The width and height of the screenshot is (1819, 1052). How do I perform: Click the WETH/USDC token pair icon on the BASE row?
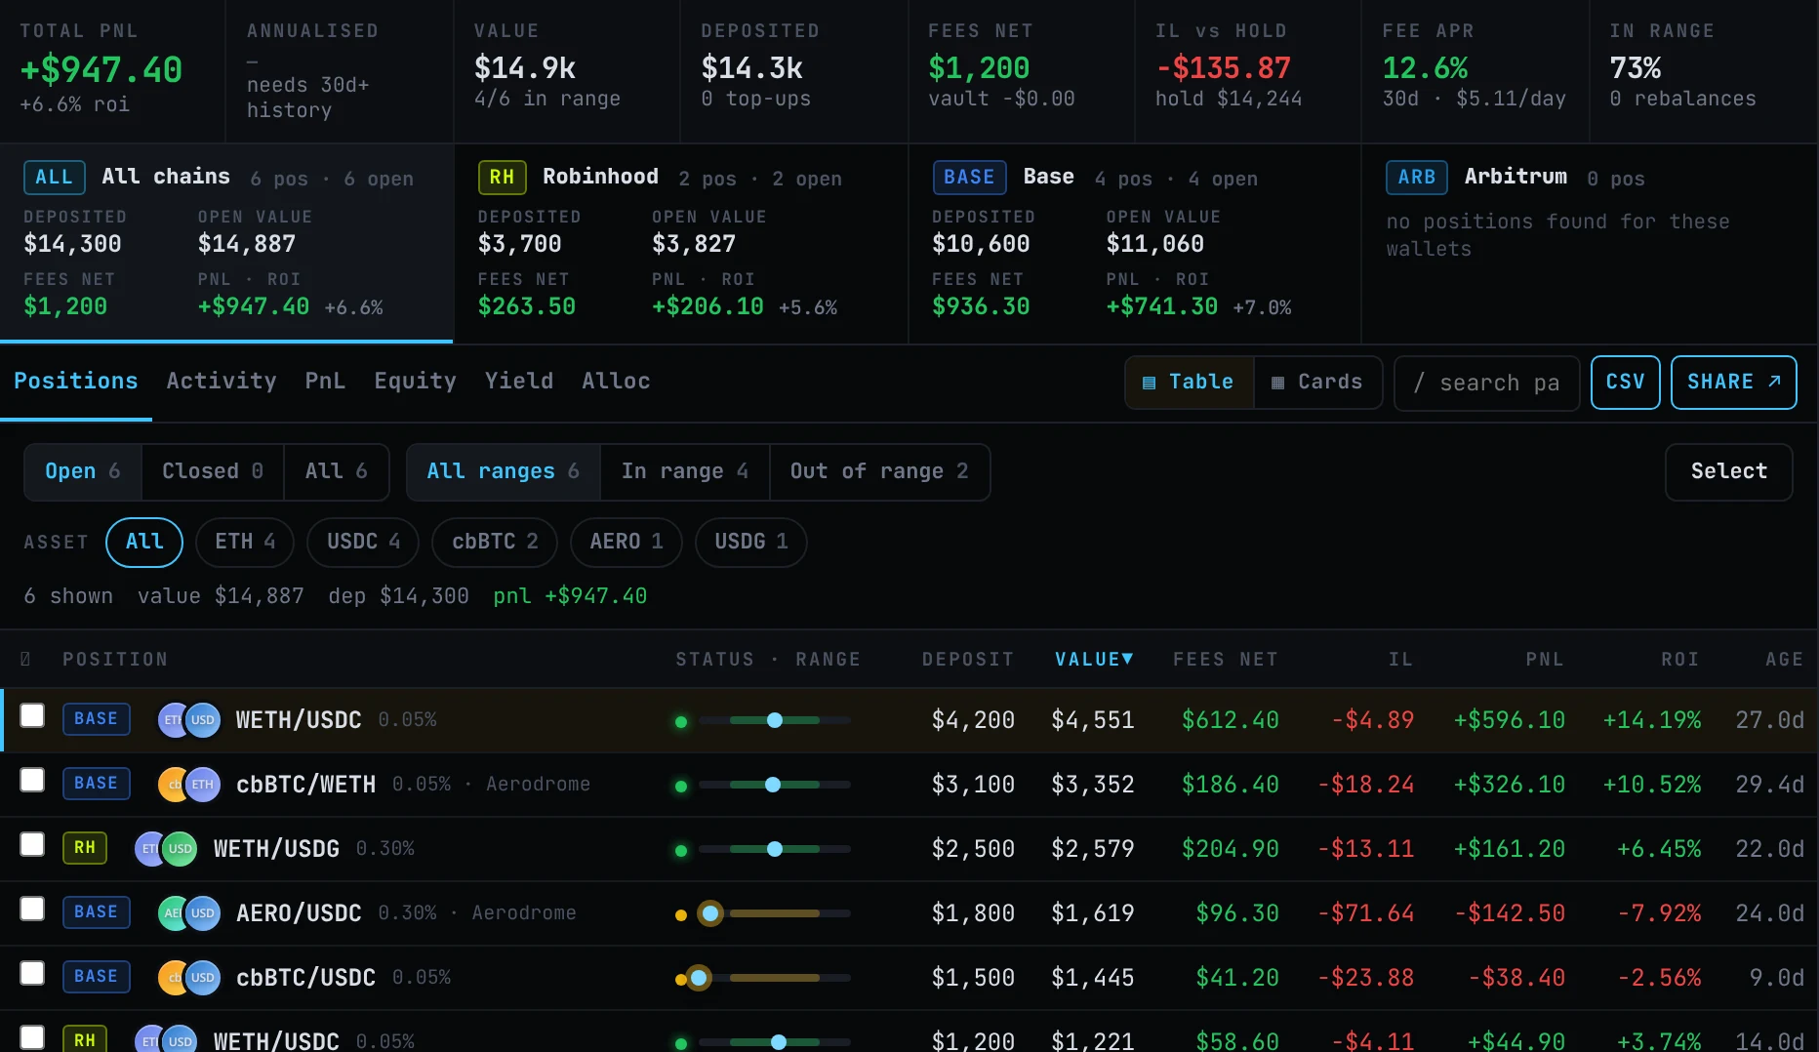(x=189, y=720)
